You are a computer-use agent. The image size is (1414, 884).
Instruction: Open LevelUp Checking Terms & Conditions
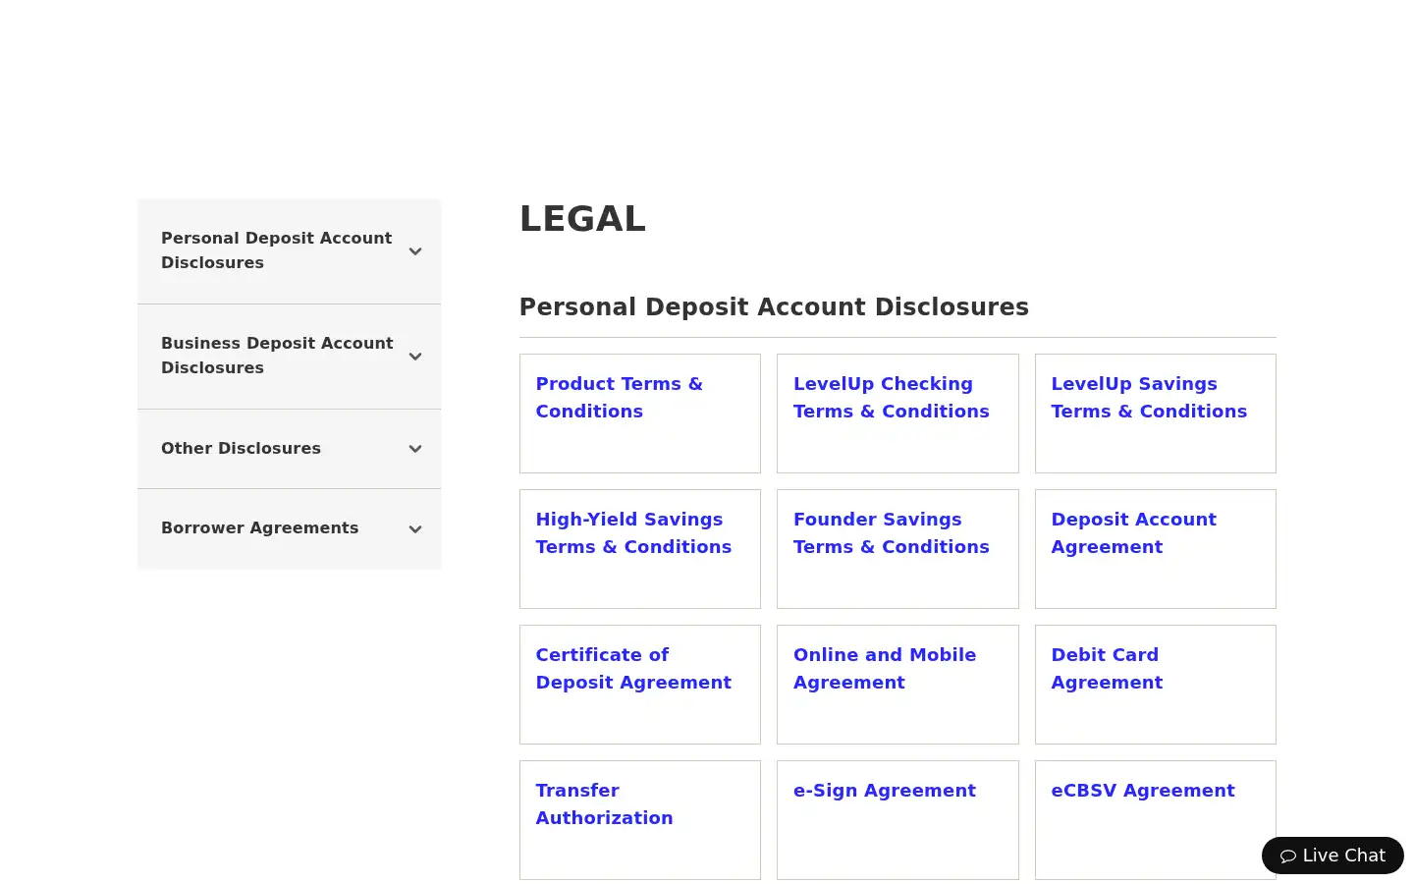[x=891, y=398]
